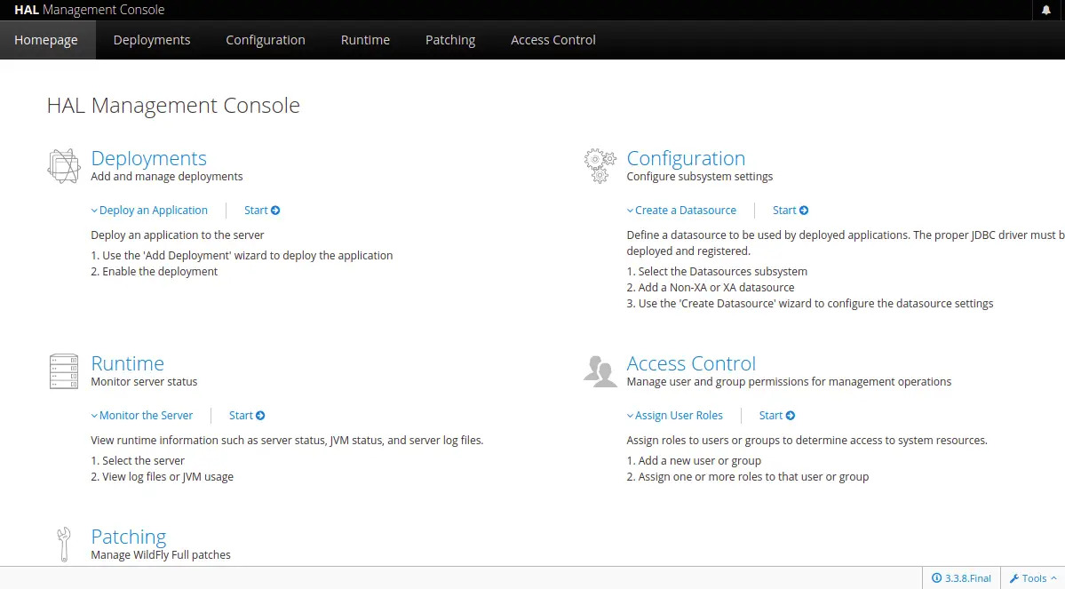Start the Create a Datasource task

791,210
